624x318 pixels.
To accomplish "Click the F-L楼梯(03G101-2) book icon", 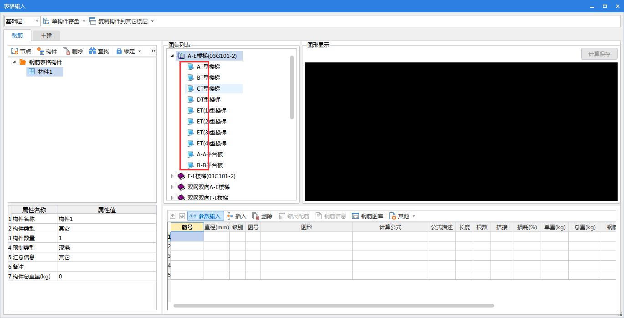I will 181,176.
